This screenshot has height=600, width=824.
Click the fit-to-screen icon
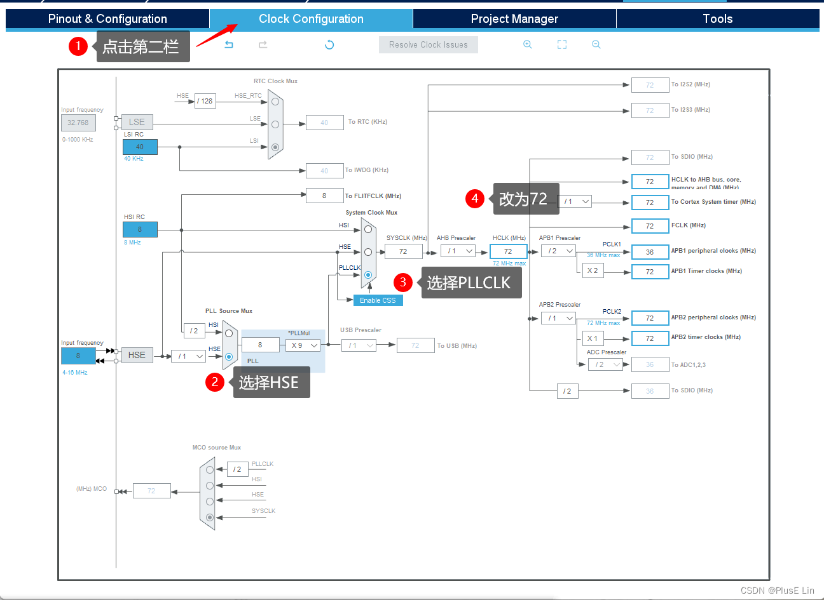click(562, 44)
